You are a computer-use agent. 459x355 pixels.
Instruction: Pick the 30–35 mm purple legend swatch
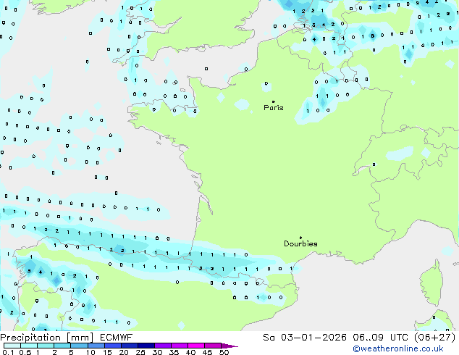pyautogui.click(x=162, y=346)
